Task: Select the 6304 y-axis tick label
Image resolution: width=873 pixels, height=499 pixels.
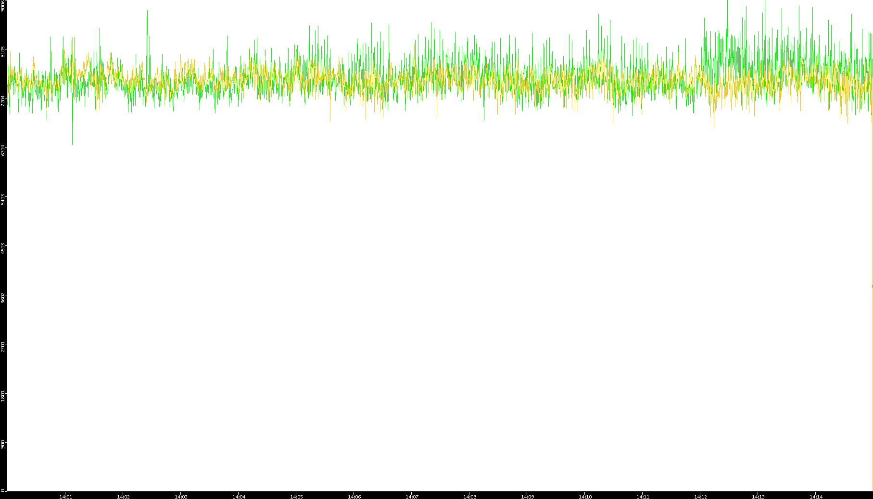Action: coord(3,150)
